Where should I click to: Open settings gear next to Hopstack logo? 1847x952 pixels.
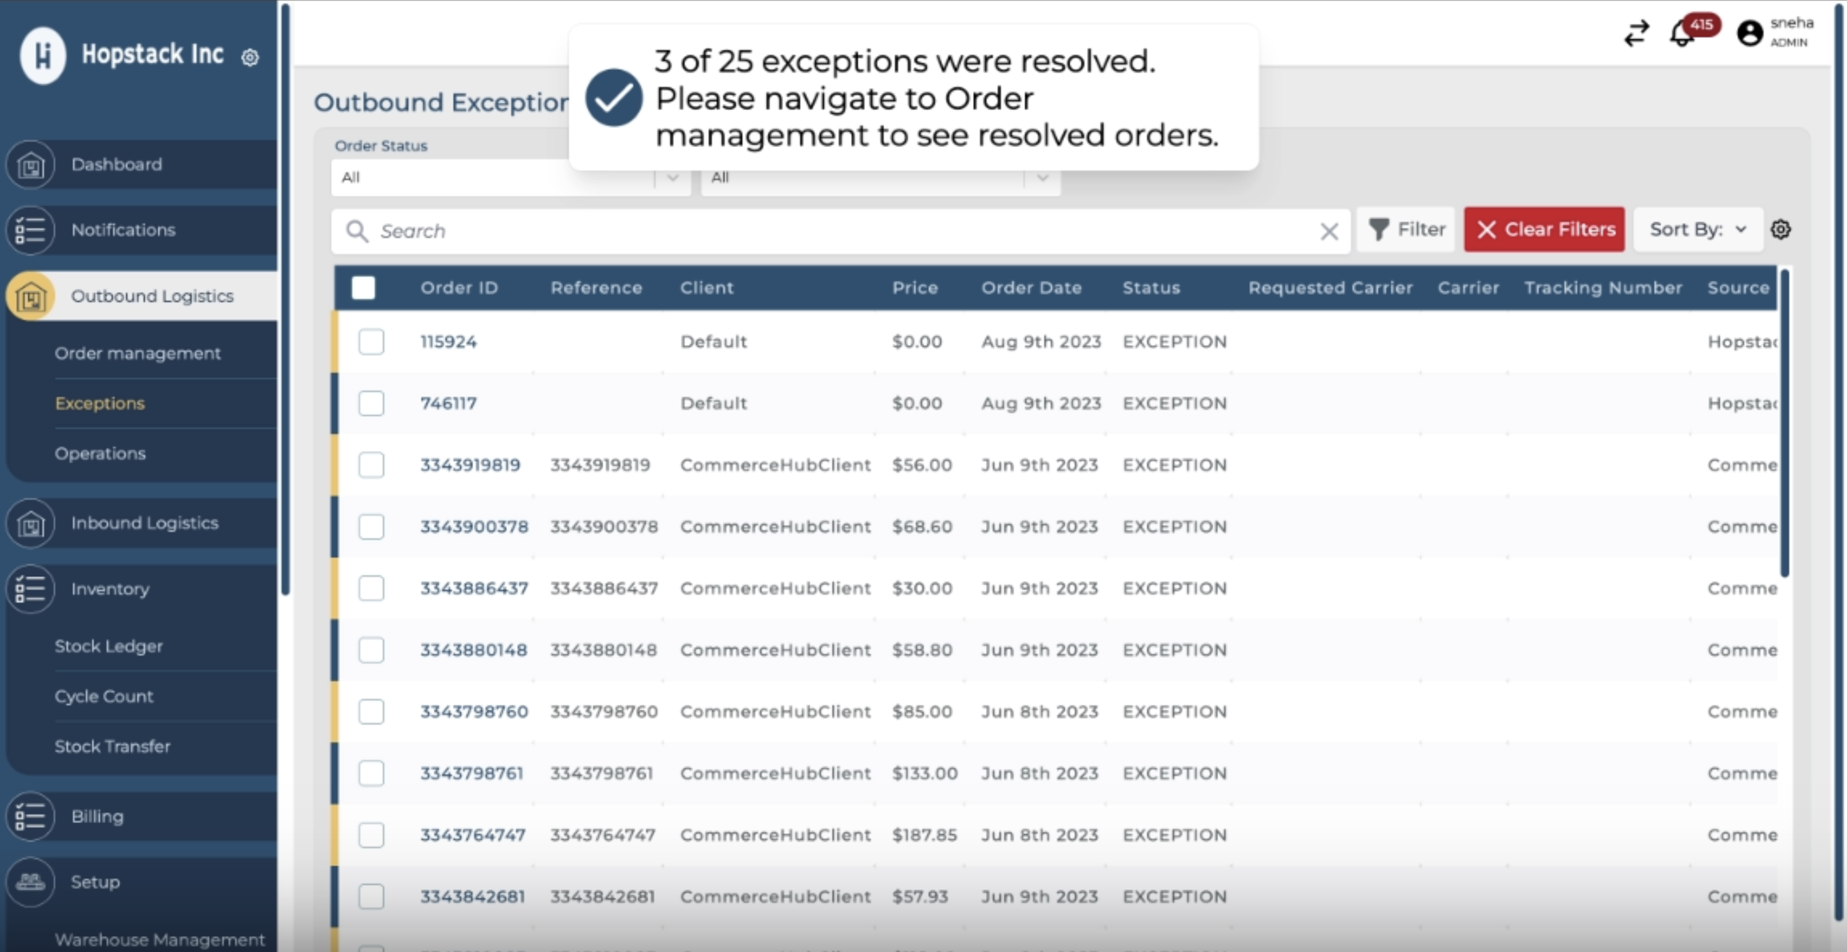click(250, 58)
